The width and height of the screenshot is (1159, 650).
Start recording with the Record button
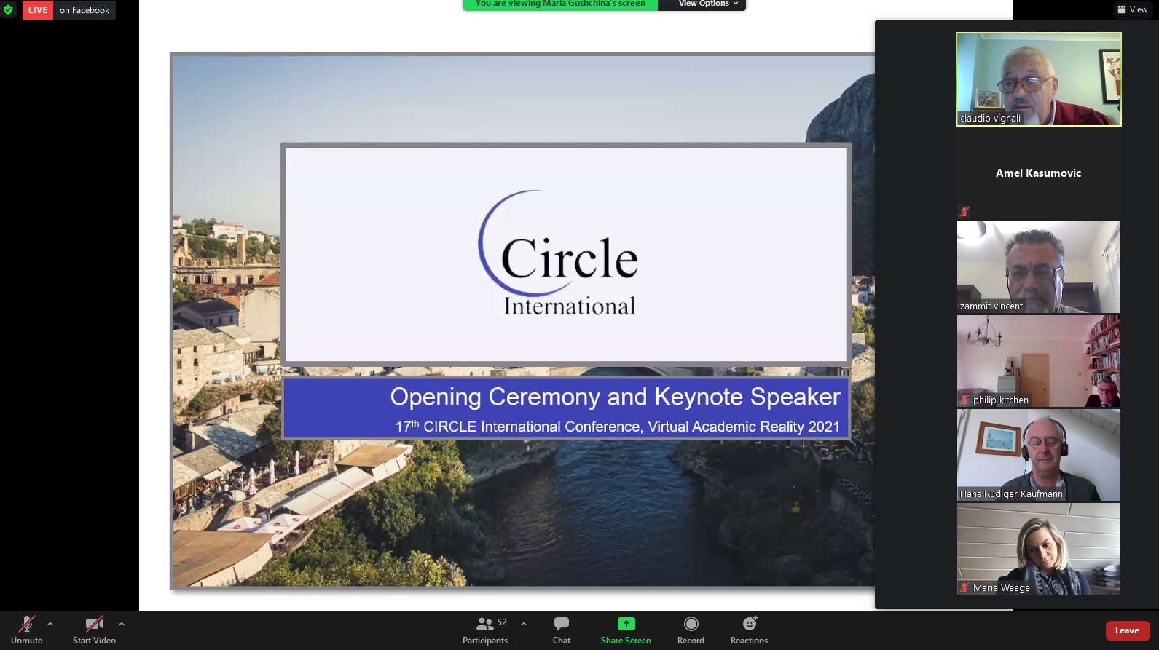click(691, 630)
